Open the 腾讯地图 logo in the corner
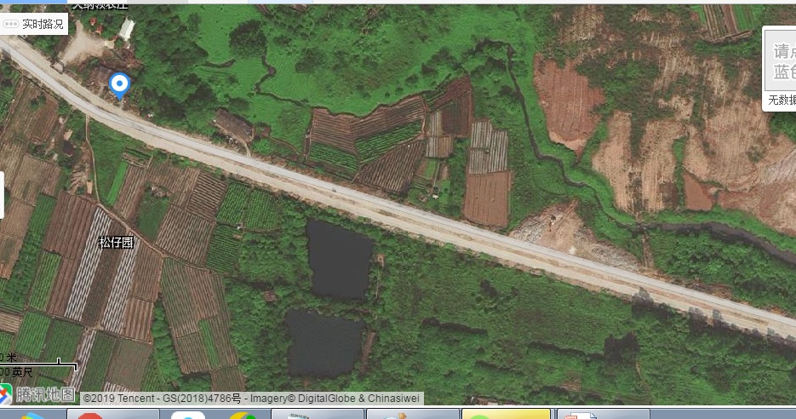This screenshot has height=419, width=796. (38, 394)
